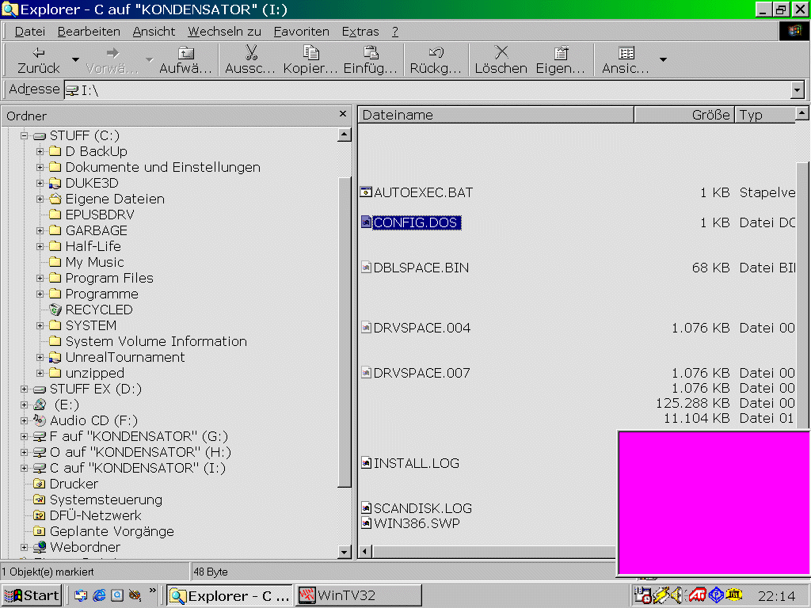The width and height of the screenshot is (811, 608).
Task: Click the Rückgängig undo icon
Action: point(436,53)
